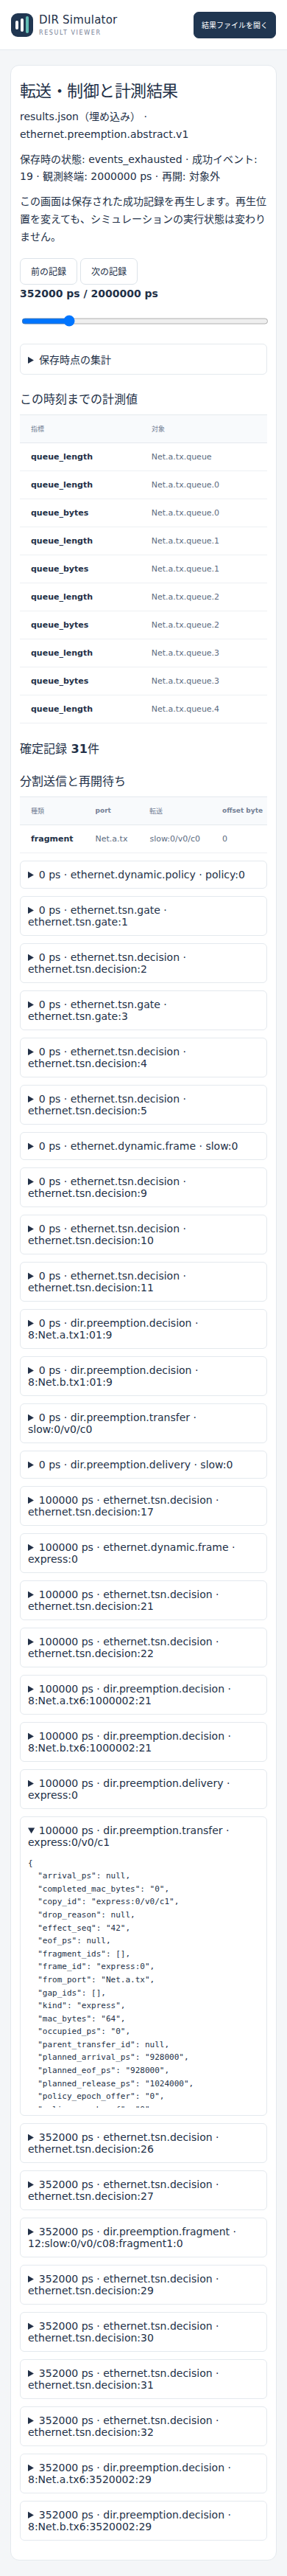This screenshot has width=287, height=2576.
Task: Expand decision 8:Net.b.tx6:3520002:29 record
Action: coord(143,2520)
